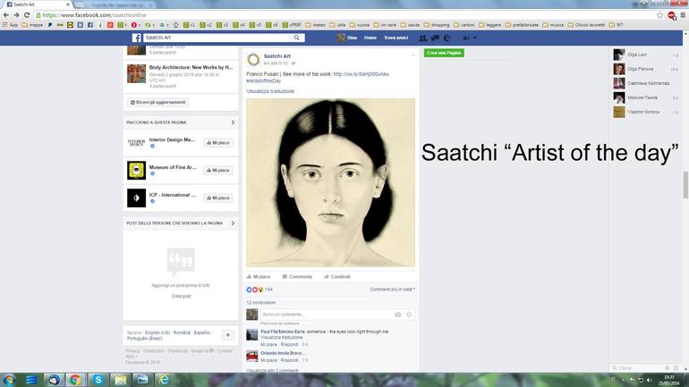Expand the 'Post delle persone che visitano la pagina' chevron

(233, 223)
